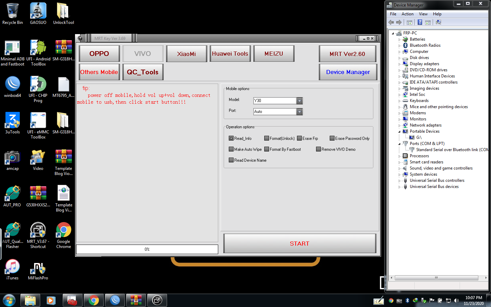Click Device Manager horizontal scrollbar thumb
This screenshot has width=491, height=307.
[436, 278]
